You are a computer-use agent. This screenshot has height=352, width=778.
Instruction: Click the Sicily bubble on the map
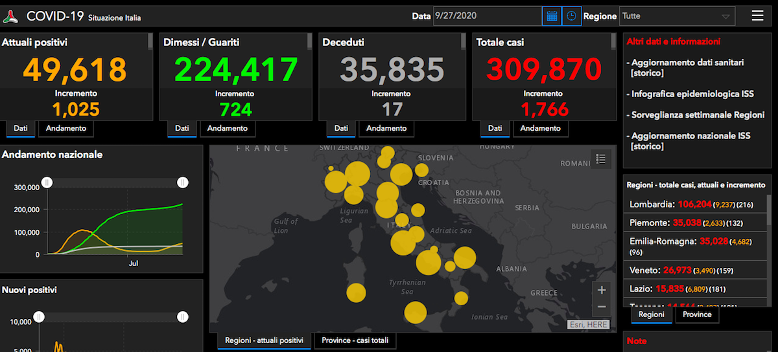click(x=416, y=313)
